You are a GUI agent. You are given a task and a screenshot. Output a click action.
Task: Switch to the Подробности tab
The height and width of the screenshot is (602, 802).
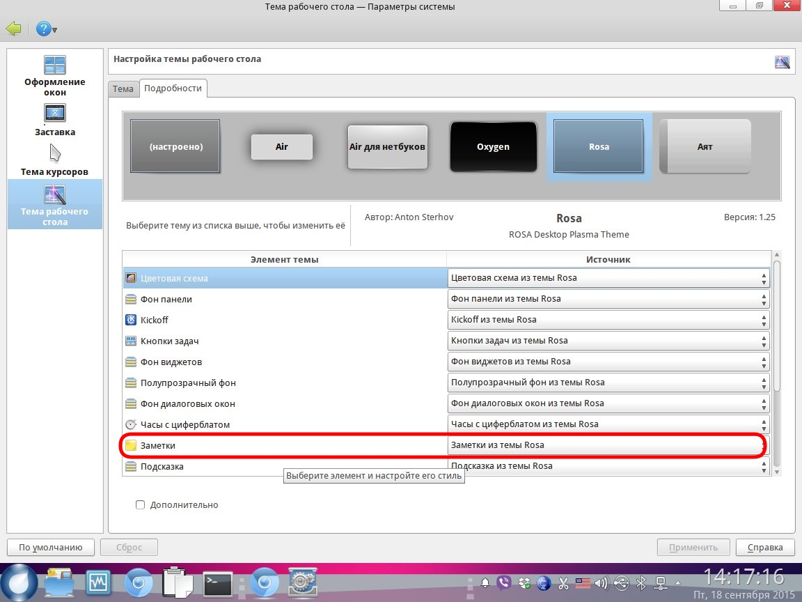(x=173, y=88)
